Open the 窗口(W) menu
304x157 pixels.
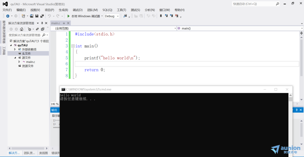[x=165, y=10]
